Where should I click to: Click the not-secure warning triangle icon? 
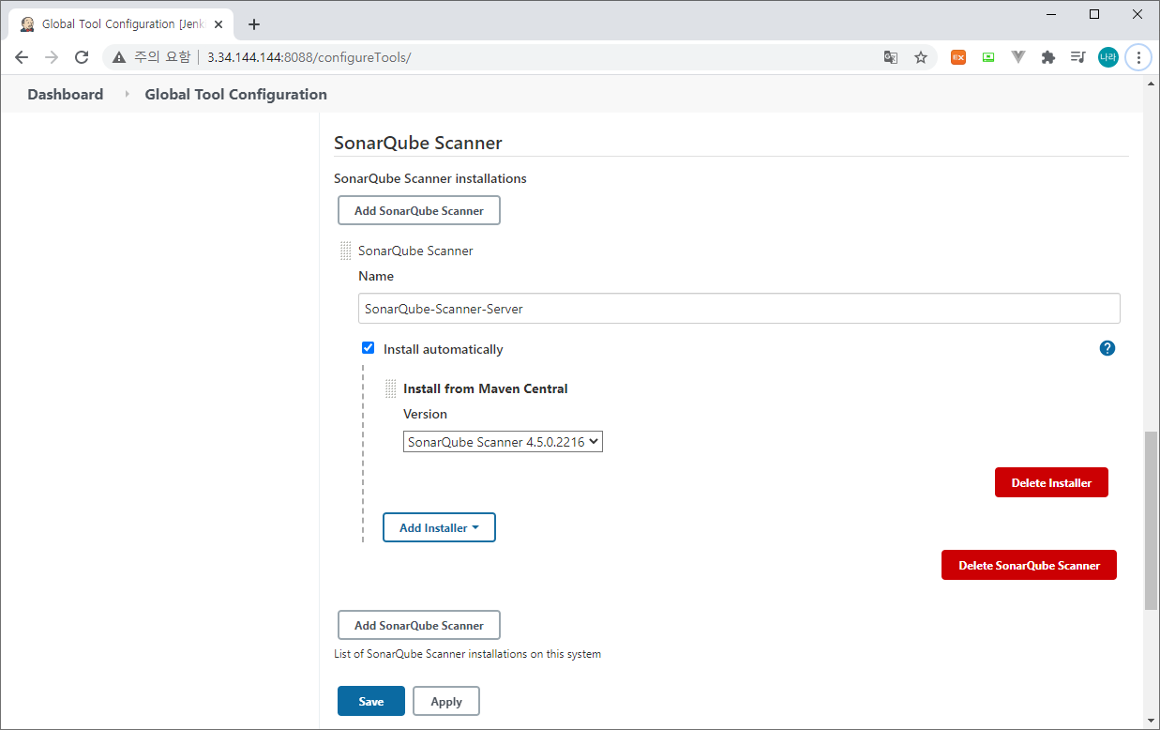[119, 57]
